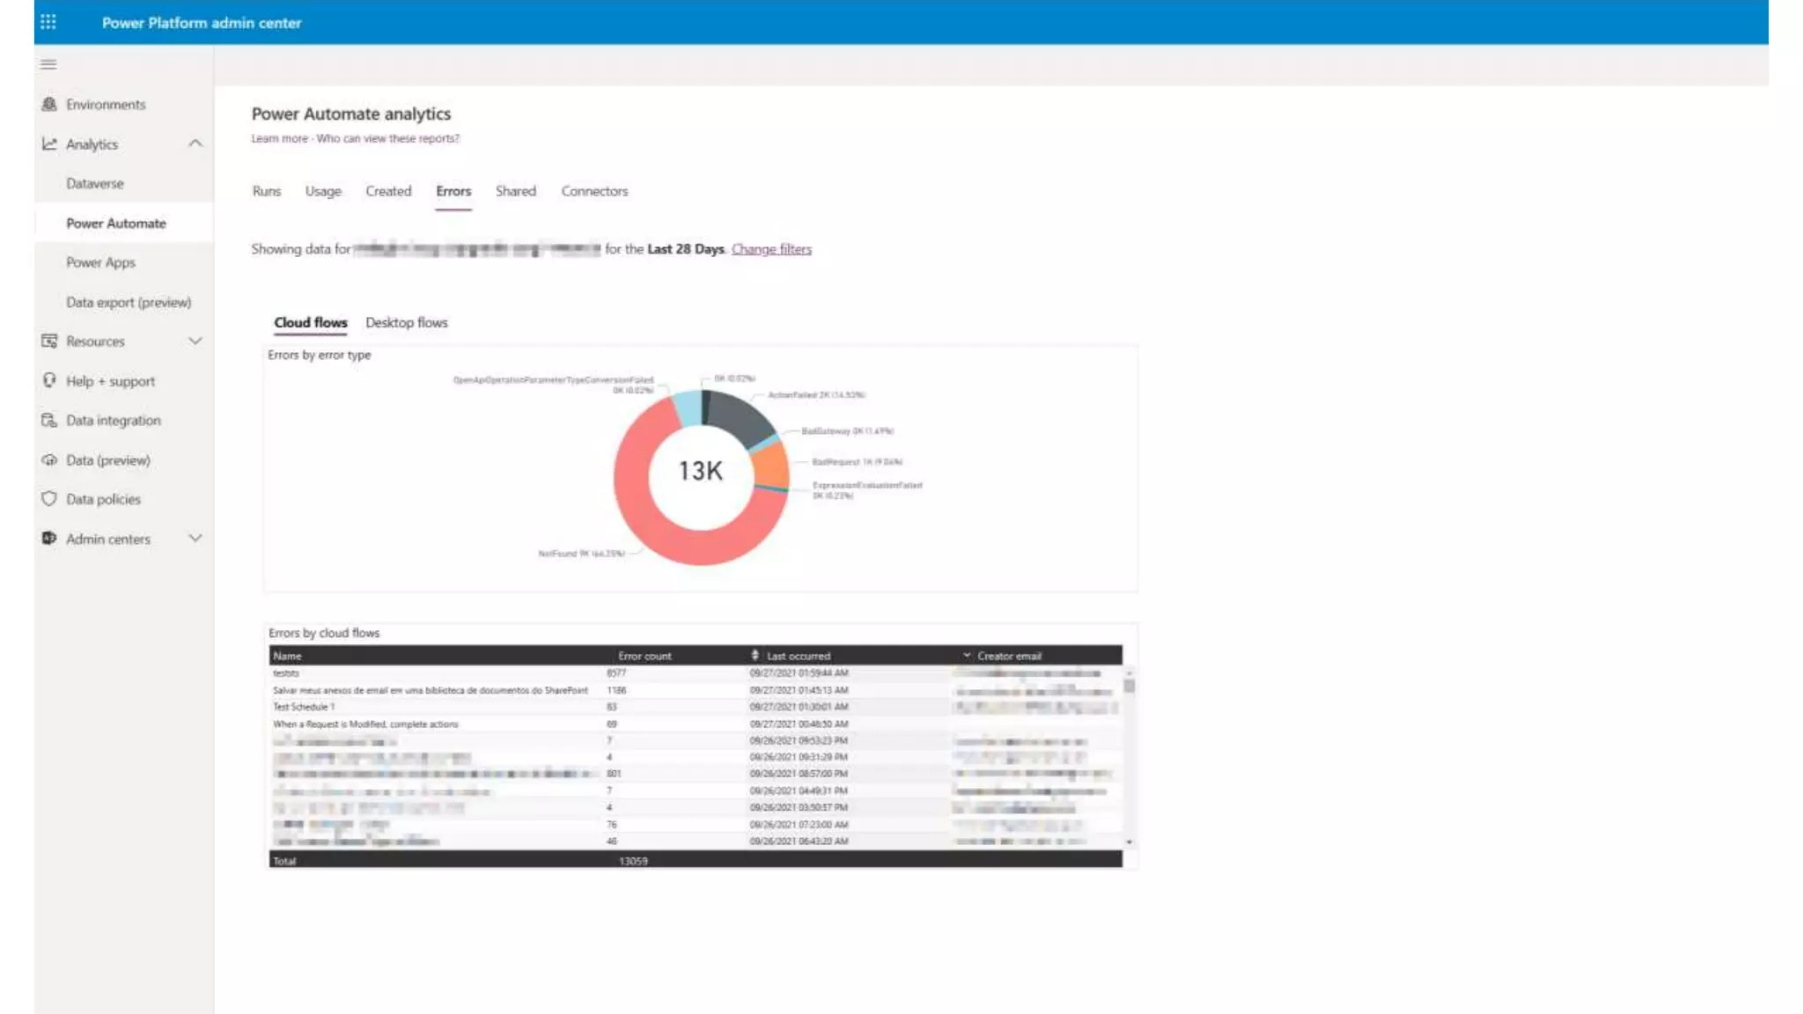Select the Runs analytics tab
The height and width of the screenshot is (1014, 1803).
tap(266, 191)
